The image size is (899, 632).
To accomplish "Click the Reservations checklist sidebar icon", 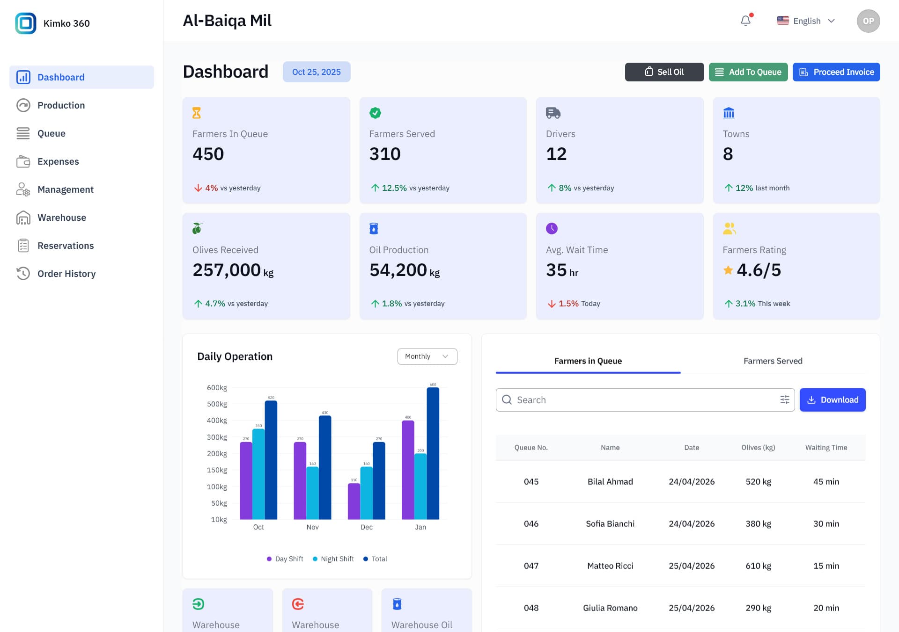I will (x=23, y=246).
